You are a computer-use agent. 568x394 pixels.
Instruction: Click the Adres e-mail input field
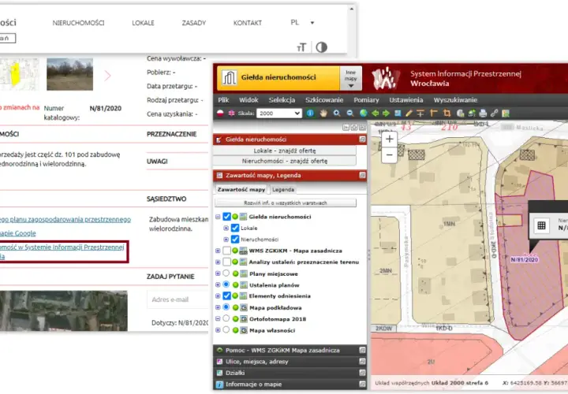tap(177, 299)
